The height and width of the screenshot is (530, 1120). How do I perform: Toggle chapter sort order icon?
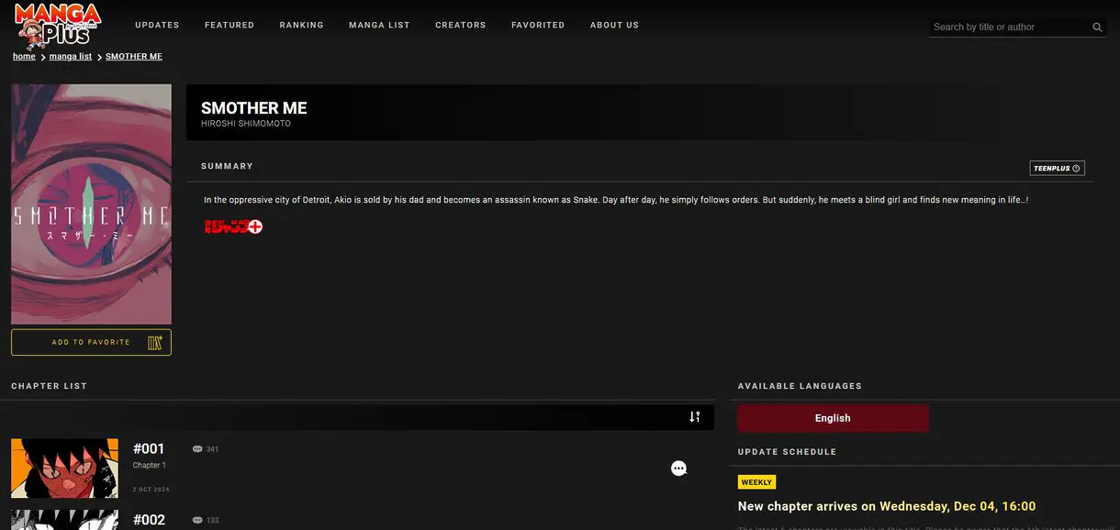695,417
